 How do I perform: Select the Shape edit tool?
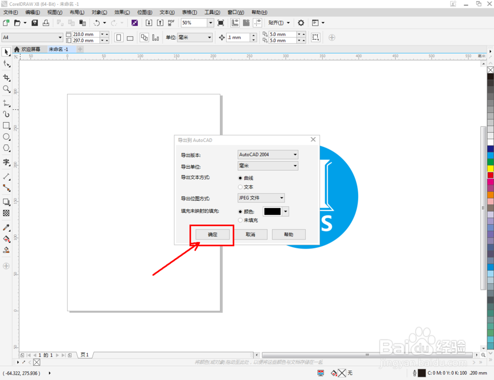pos(6,64)
